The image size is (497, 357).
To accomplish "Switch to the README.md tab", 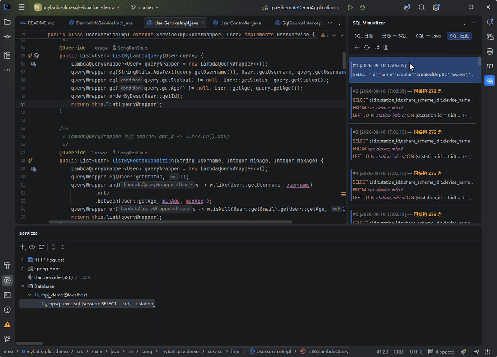I will (x=37, y=23).
